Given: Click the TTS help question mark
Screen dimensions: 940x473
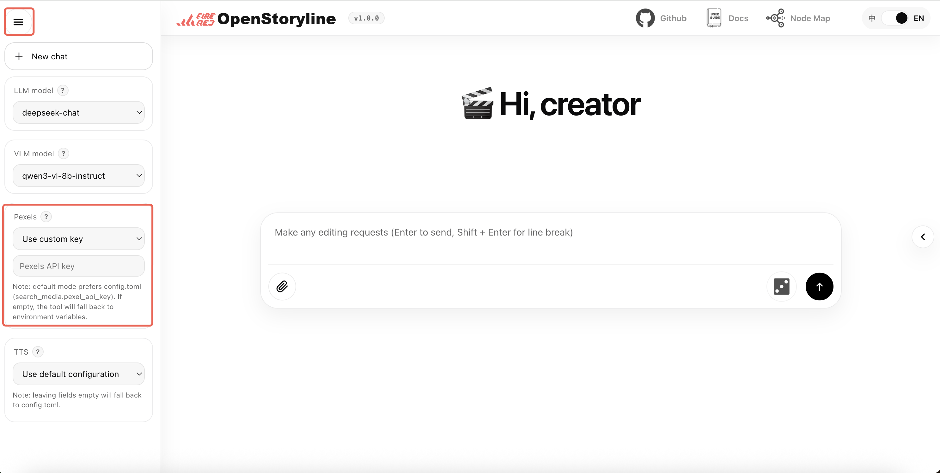Looking at the screenshot, I should 38,352.
